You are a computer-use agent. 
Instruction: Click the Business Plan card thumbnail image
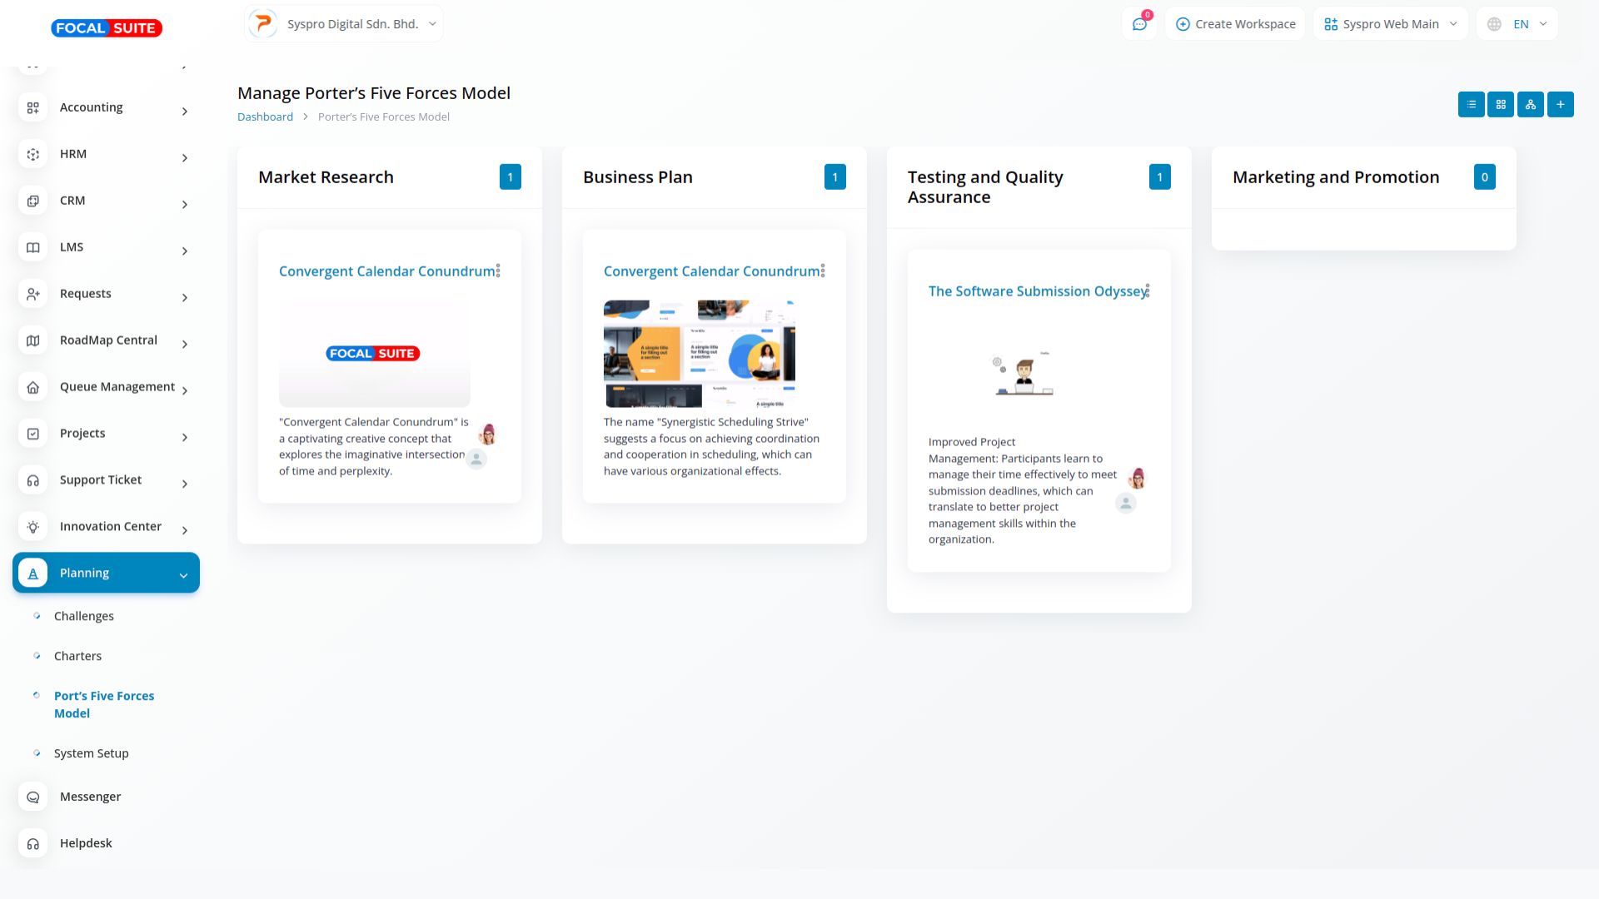pyautogui.click(x=699, y=353)
